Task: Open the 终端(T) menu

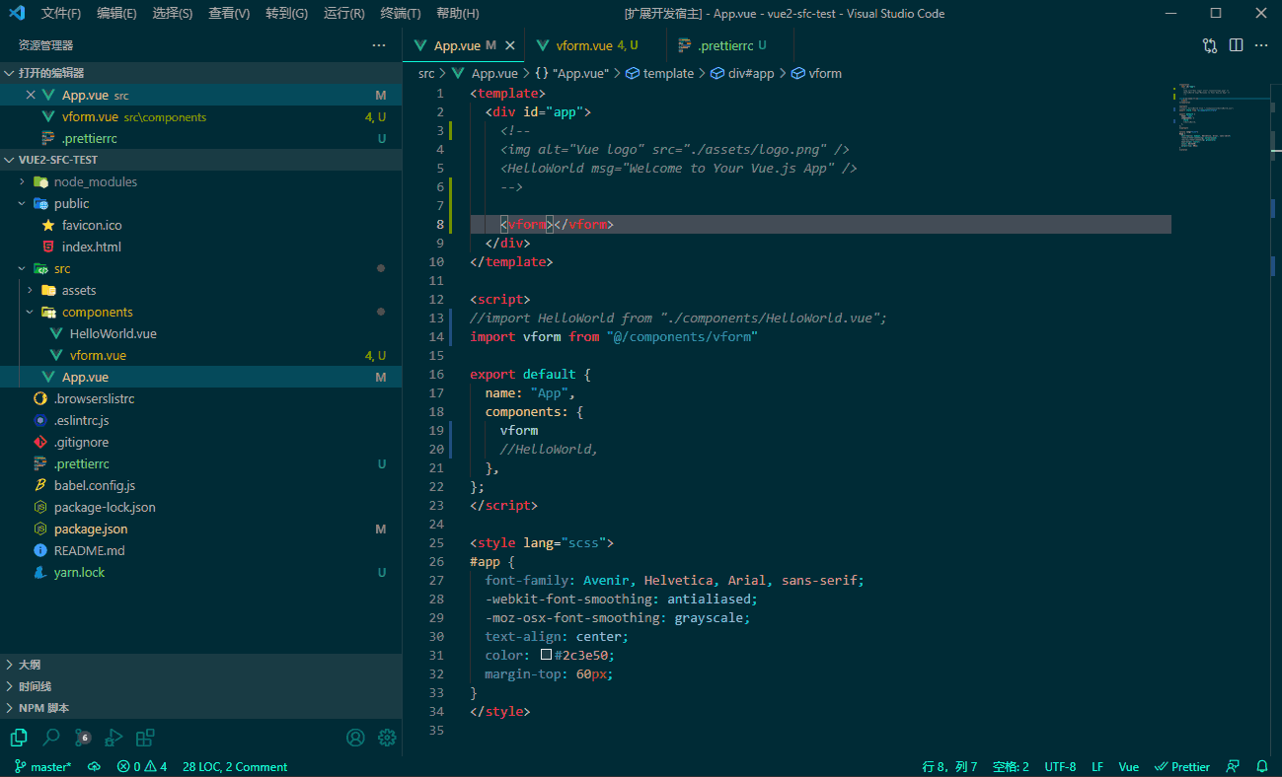Action: pos(400,14)
